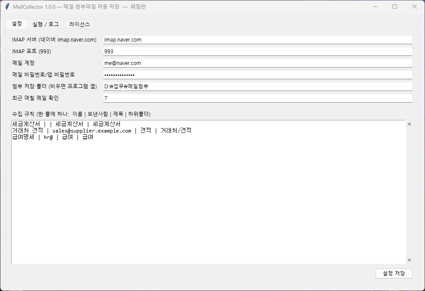Click the 거래처/견적 subfolder text
425x291 pixels.
pos(176,130)
